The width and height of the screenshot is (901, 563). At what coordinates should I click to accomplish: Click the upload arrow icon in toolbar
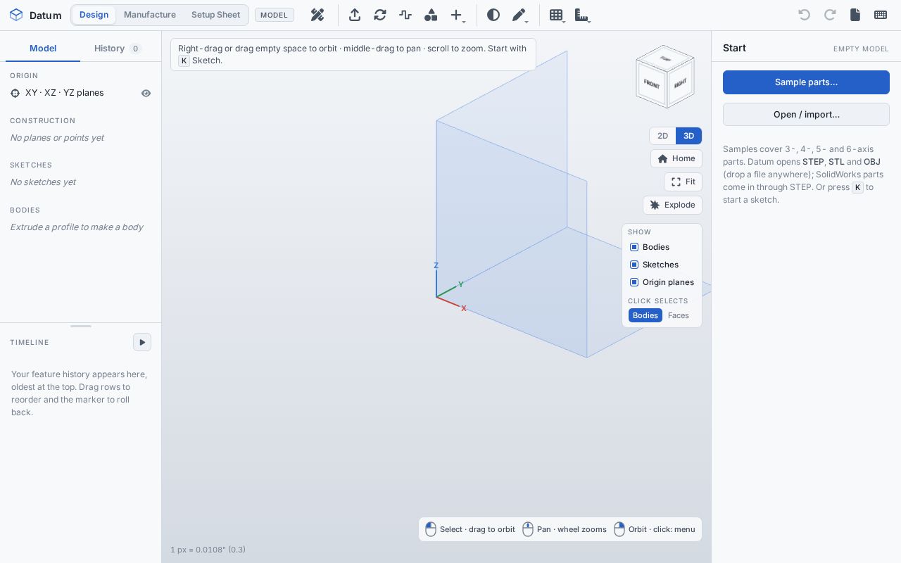point(355,15)
